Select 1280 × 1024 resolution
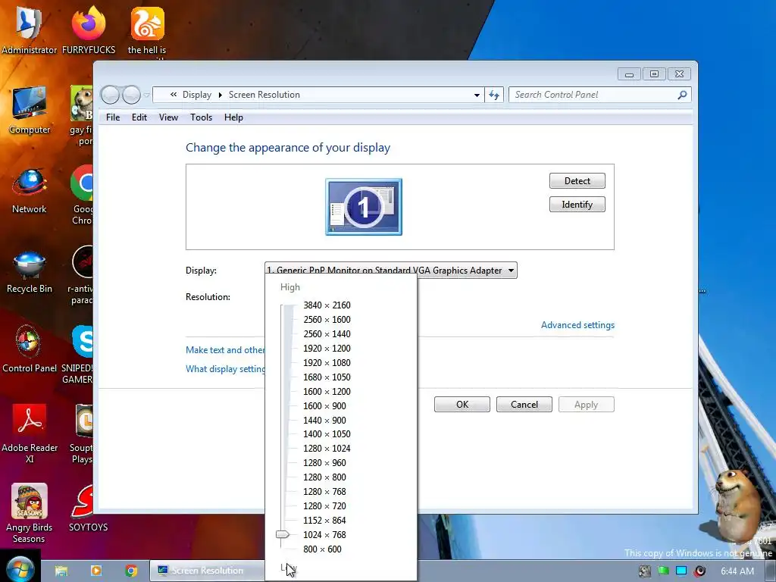The width and height of the screenshot is (776, 582). 327,449
